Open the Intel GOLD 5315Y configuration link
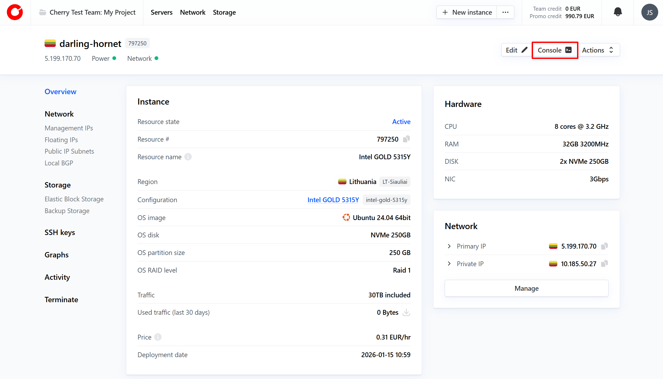663x379 pixels. point(333,200)
